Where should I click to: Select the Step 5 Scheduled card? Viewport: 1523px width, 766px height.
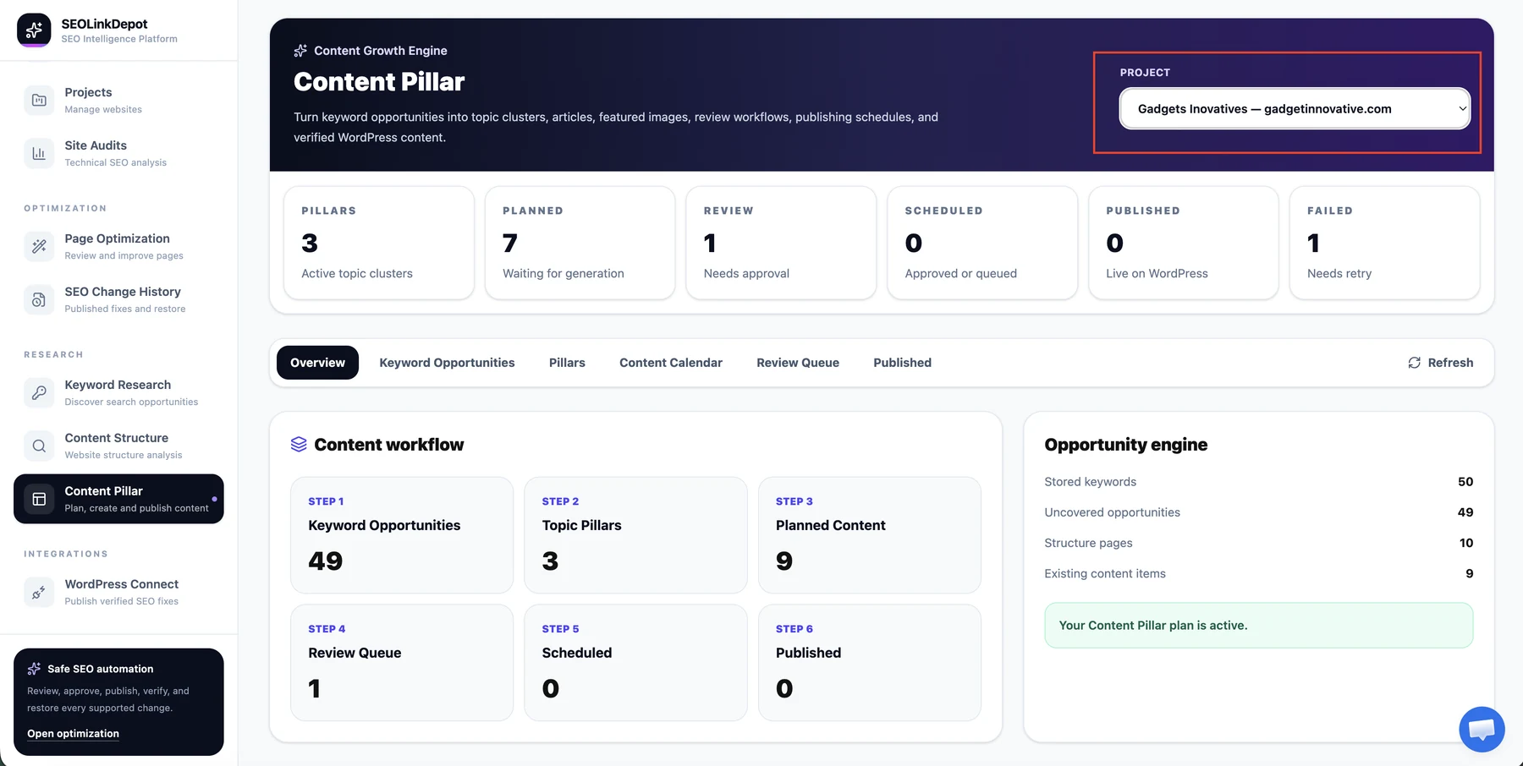click(635, 663)
